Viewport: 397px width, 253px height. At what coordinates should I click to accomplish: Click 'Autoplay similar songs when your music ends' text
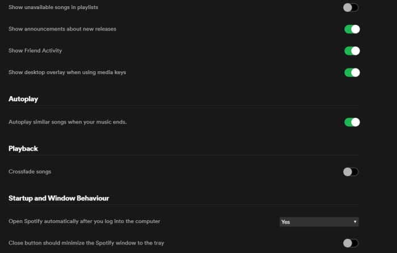coord(67,122)
